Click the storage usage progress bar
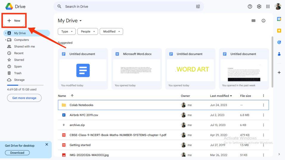Image resolution: width=285 pixels, height=160 pixels. (25, 85)
